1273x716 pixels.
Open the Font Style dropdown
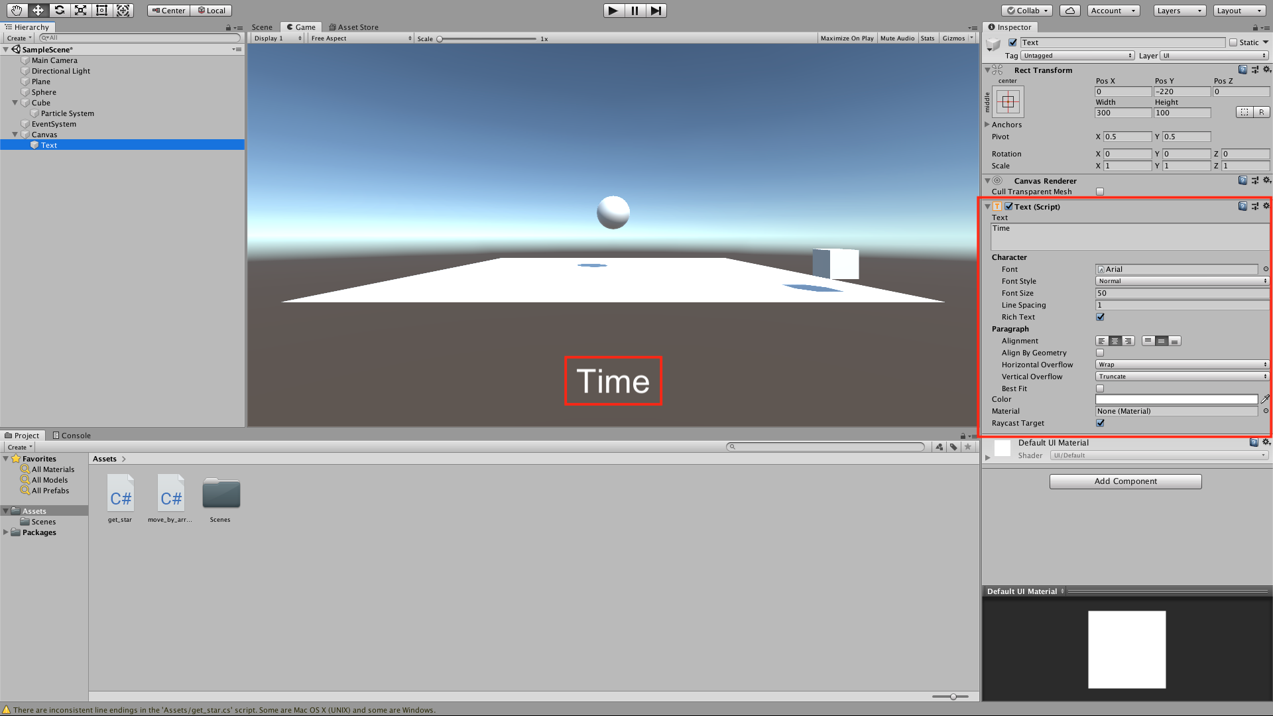point(1182,281)
